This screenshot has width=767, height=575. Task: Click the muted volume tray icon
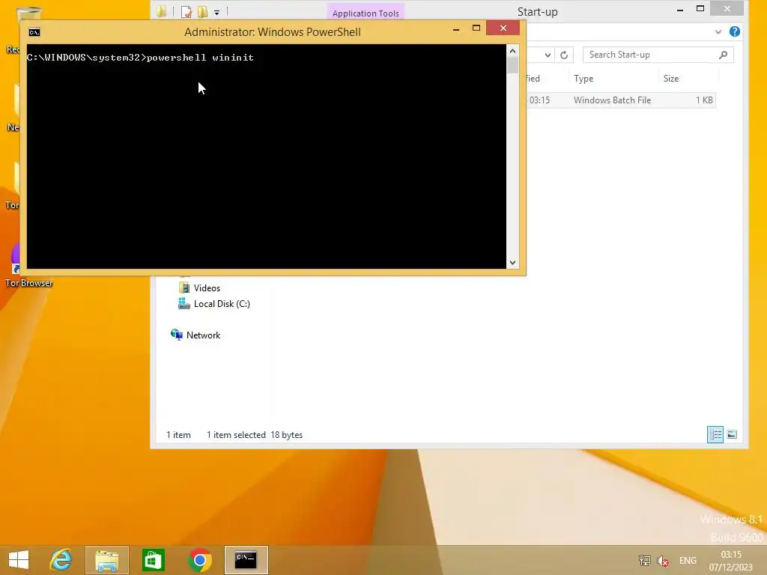(x=663, y=560)
